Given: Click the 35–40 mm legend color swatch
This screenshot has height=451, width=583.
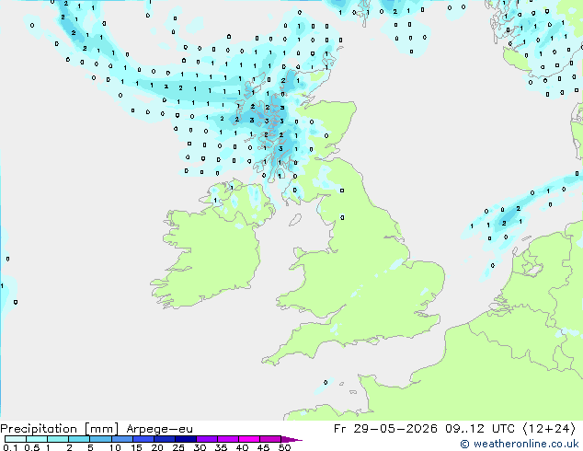Looking at the screenshot, I should 227,439.
